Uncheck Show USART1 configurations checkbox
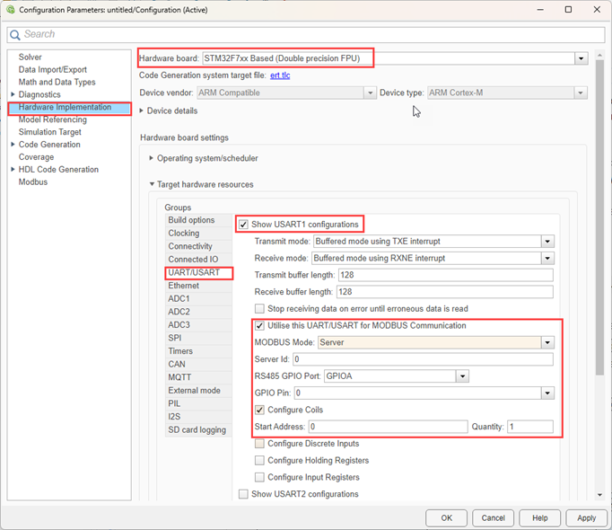This screenshot has width=612, height=530. tap(243, 224)
